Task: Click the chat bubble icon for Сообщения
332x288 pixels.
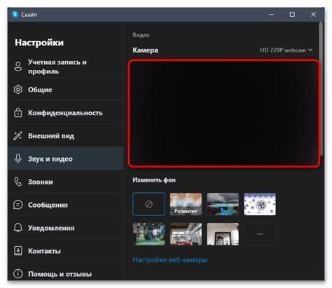Action: click(18, 205)
